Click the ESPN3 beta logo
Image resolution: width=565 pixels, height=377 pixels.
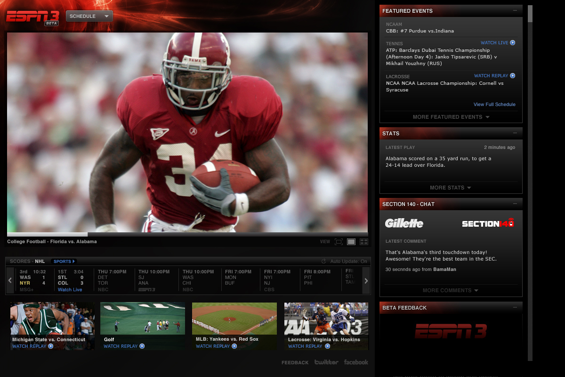[x=32, y=17]
